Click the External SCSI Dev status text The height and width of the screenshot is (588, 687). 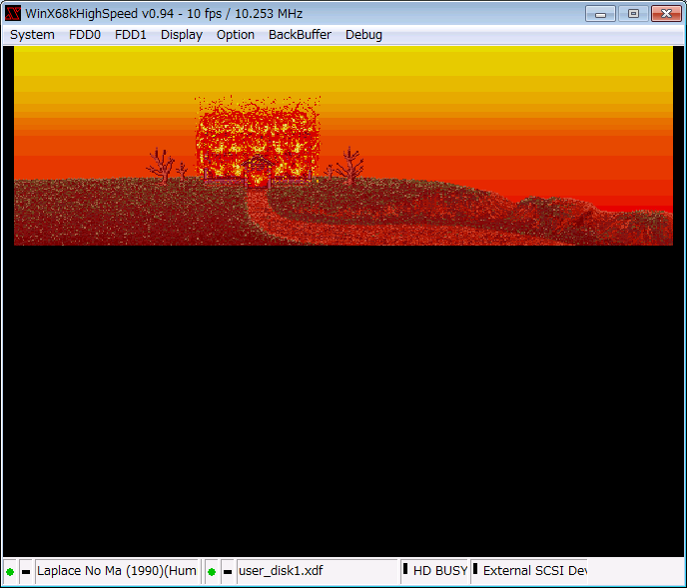coord(535,571)
